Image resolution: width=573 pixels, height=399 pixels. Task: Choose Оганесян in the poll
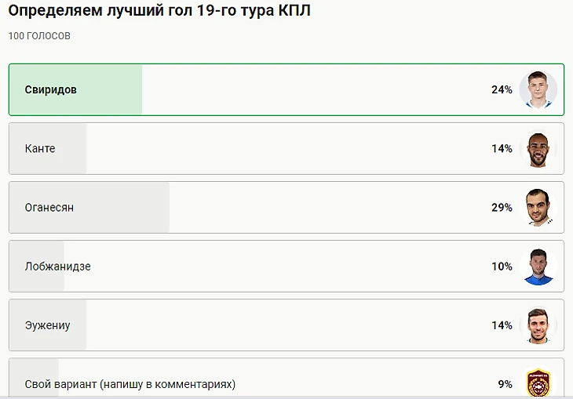pyautogui.click(x=49, y=208)
